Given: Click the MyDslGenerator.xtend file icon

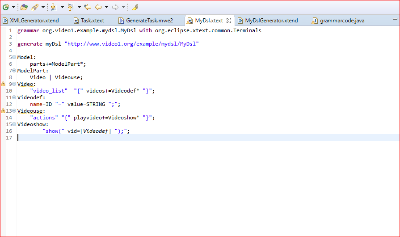Looking at the screenshot, I should pyautogui.click(x=240, y=21).
